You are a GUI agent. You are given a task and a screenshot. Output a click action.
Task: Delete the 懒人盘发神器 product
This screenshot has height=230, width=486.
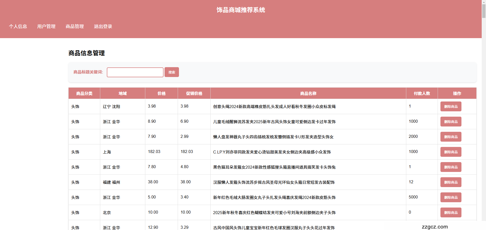tap(451, 137)
